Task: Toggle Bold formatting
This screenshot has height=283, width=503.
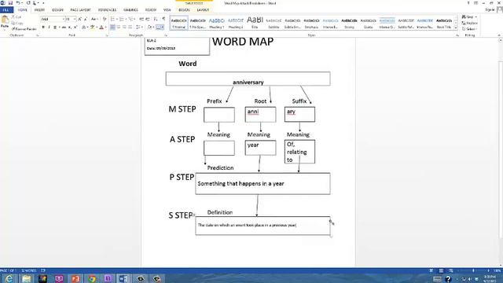Action: [x=43, y=28]
